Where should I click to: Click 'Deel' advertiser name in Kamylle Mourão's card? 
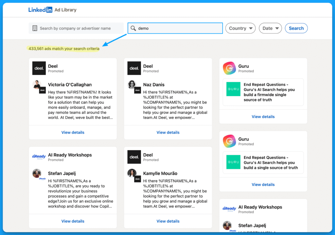point(148,155)
